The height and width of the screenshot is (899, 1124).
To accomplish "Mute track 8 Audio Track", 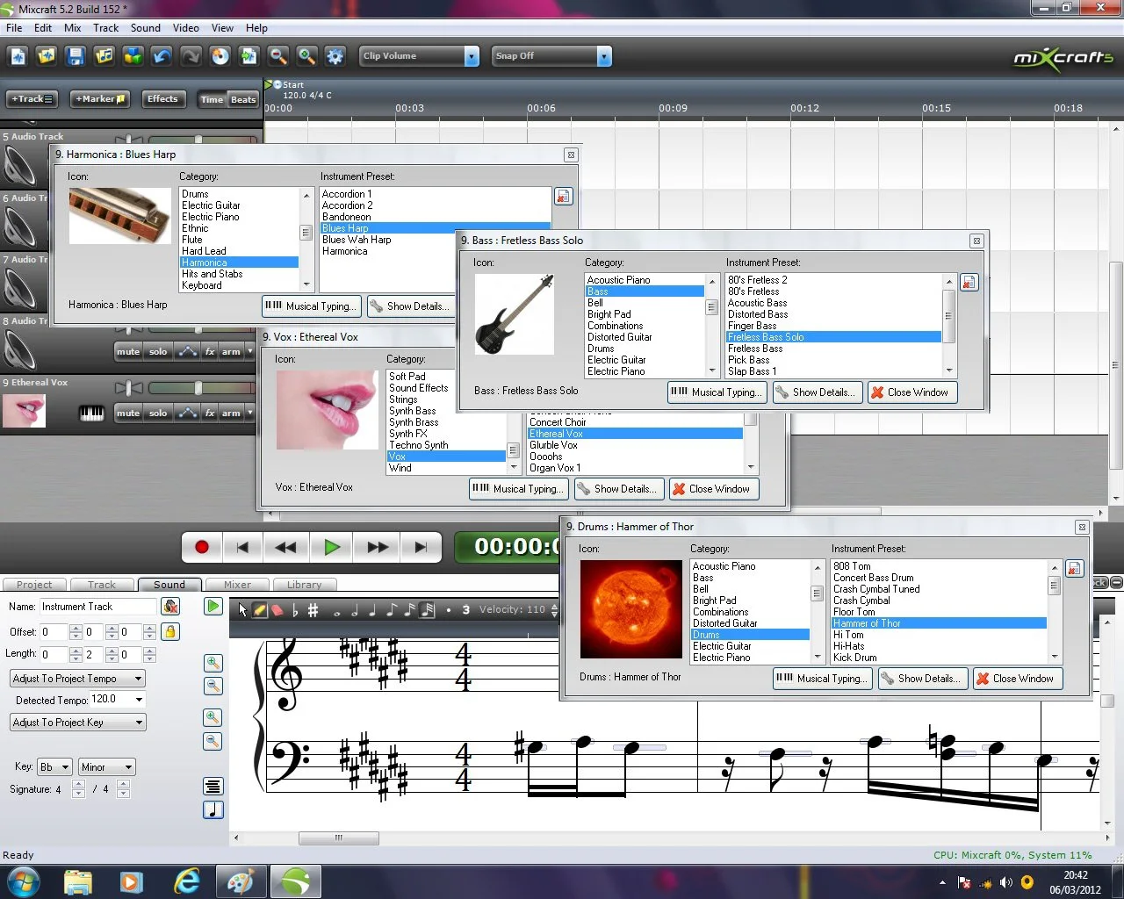I will tap(128, 351).
